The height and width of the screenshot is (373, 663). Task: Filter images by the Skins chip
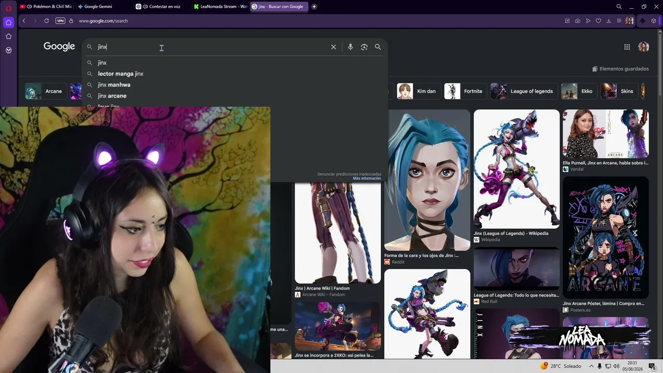point(619,91)
